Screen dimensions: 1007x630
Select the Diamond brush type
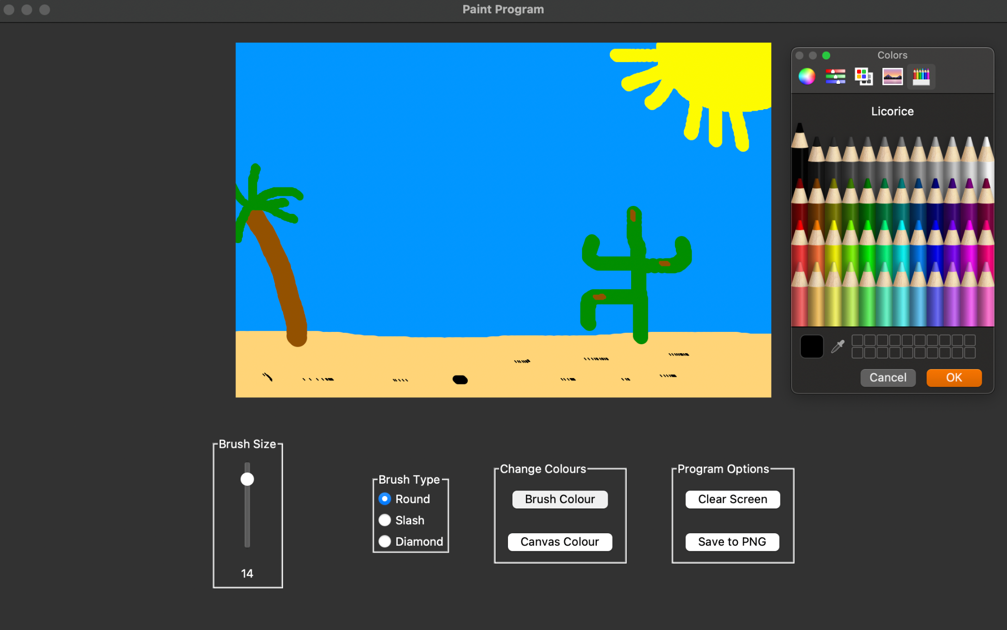[x=385, y=542]
